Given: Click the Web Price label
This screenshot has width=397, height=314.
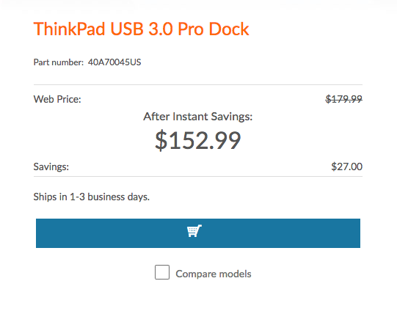Looking at the screenshot, I should click(57, 99).
